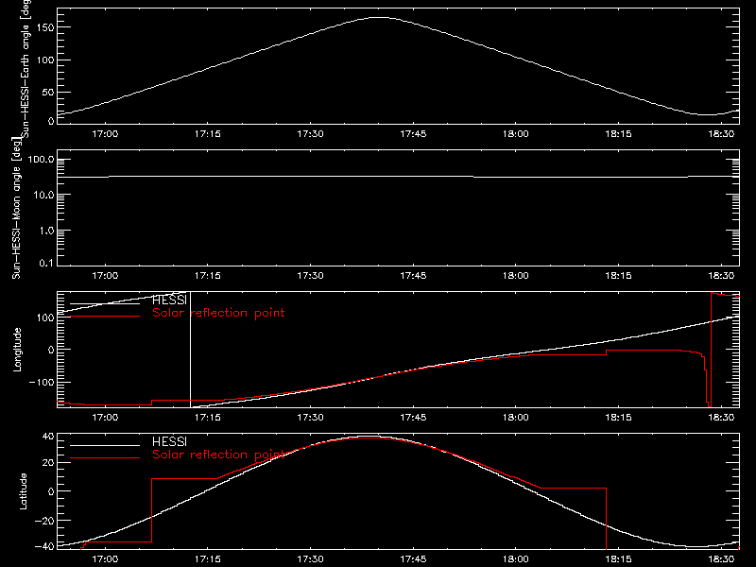Click the Longitude axis title
The height and width of the screenshot is (567, 756).
pyautogui.click(x=17, y=350)
